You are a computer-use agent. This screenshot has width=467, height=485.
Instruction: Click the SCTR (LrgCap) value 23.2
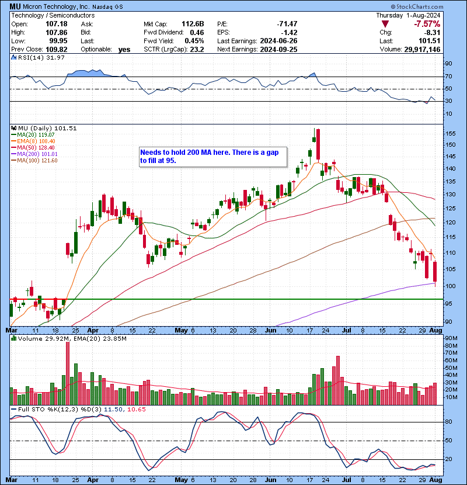197,49
